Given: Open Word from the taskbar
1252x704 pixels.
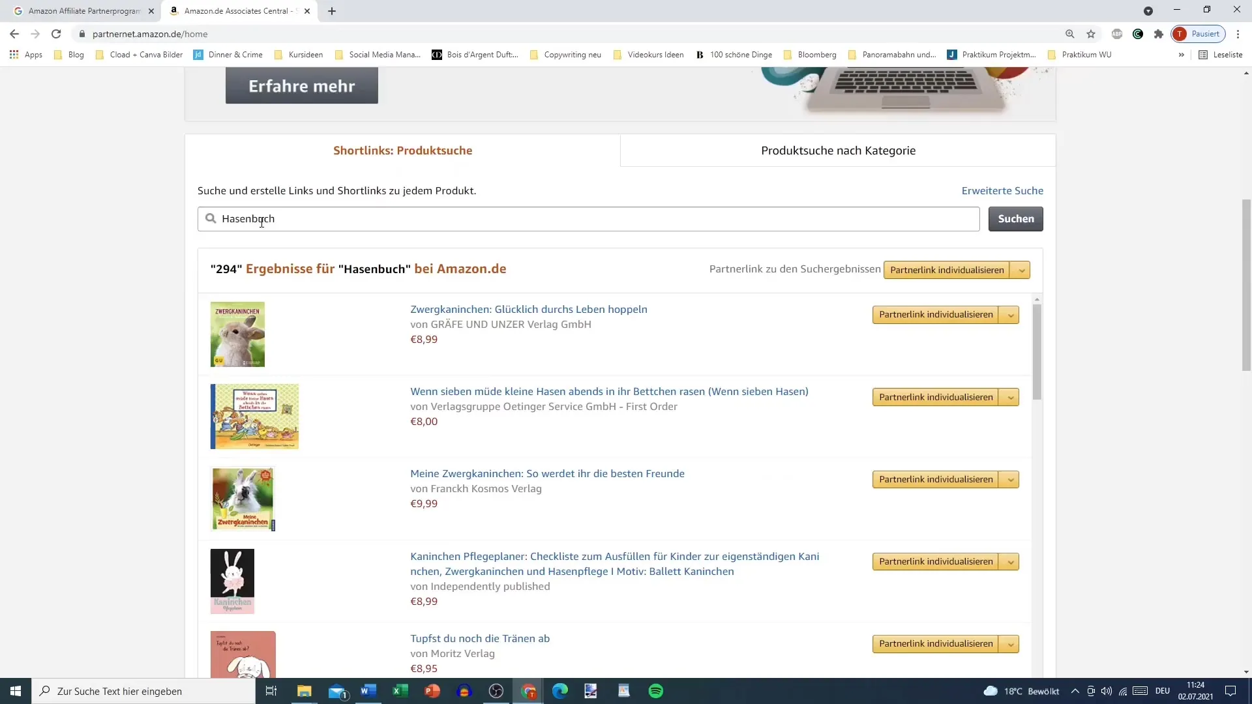Looking at the screenshot, I should pos(368,691).
